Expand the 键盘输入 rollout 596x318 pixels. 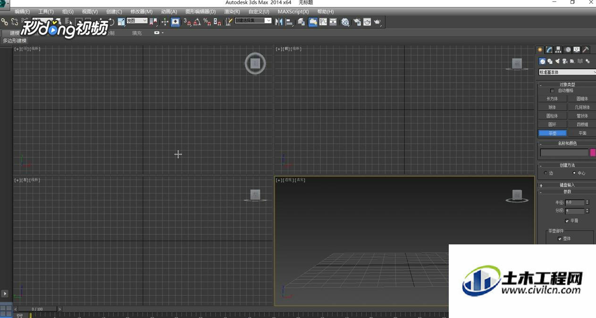coord(567,185)
